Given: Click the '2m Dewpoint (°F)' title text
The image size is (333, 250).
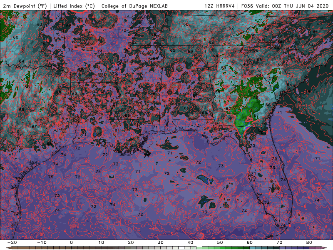Looking at the screenshot, I should pos(25,6).
